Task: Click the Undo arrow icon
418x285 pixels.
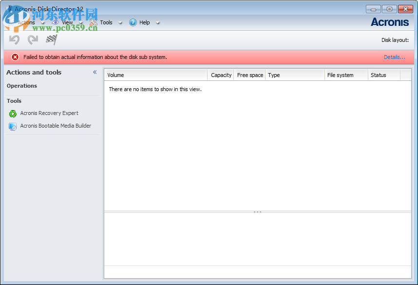Action: point(14,39)
